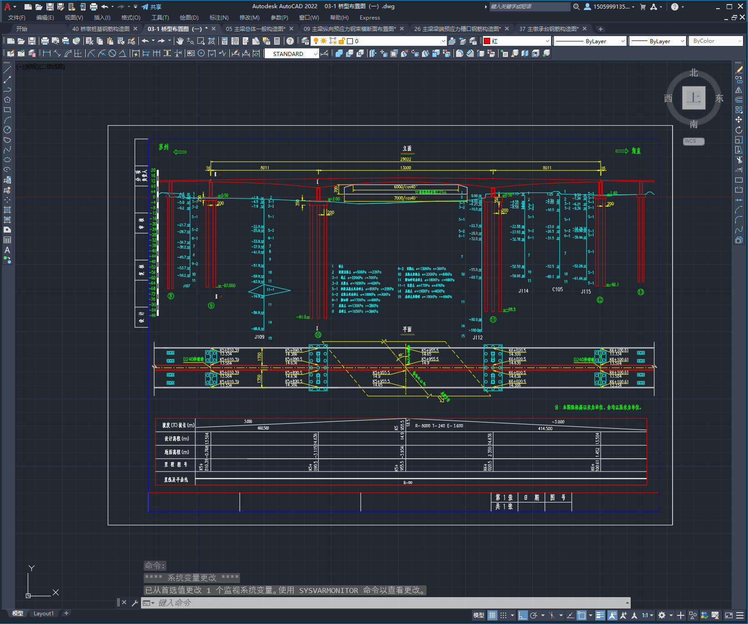Expand the command history arrow on command line
This screenshot has width=748, height=624.
(x=628, y=603)
